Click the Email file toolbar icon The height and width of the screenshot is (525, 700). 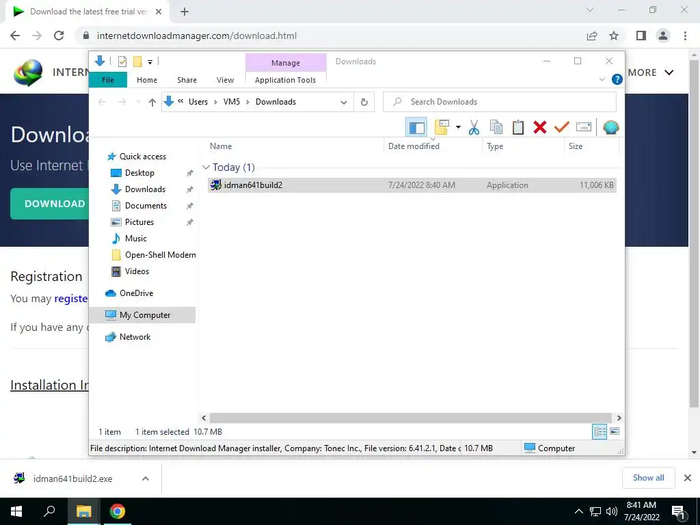click(x=584, y=127)
